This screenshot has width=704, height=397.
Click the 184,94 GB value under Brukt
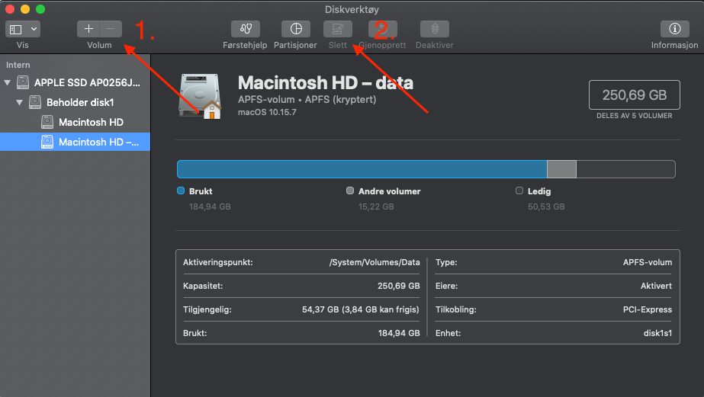tap(210, 207)
